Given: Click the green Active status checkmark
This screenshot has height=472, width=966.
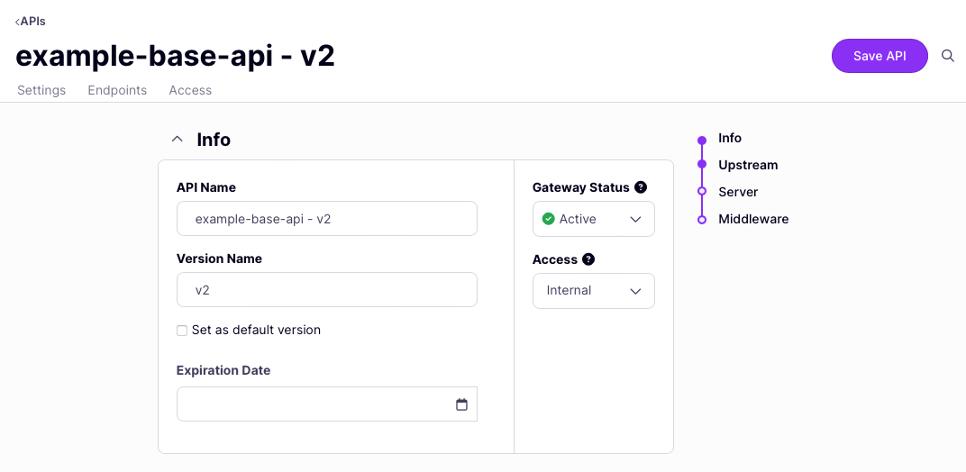Looking at the screenshot, I should (x=548, y=219).
